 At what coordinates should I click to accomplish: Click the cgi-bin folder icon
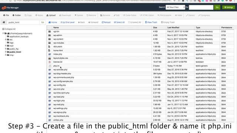pyautogui.click(x=50, y=31)
